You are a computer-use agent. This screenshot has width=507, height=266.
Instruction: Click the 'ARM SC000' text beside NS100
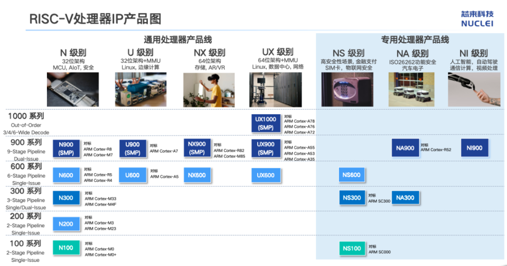click(380, 252)
